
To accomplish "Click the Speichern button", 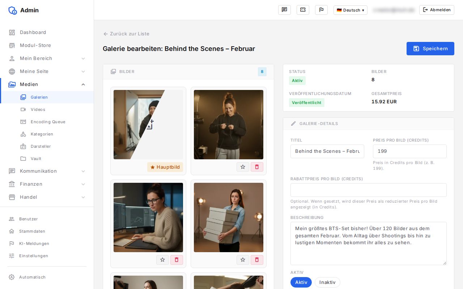I will point(430,49).
